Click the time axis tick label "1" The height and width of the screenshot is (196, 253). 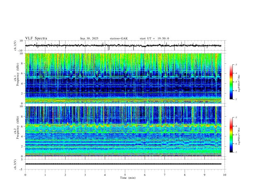tap(45, 175)
